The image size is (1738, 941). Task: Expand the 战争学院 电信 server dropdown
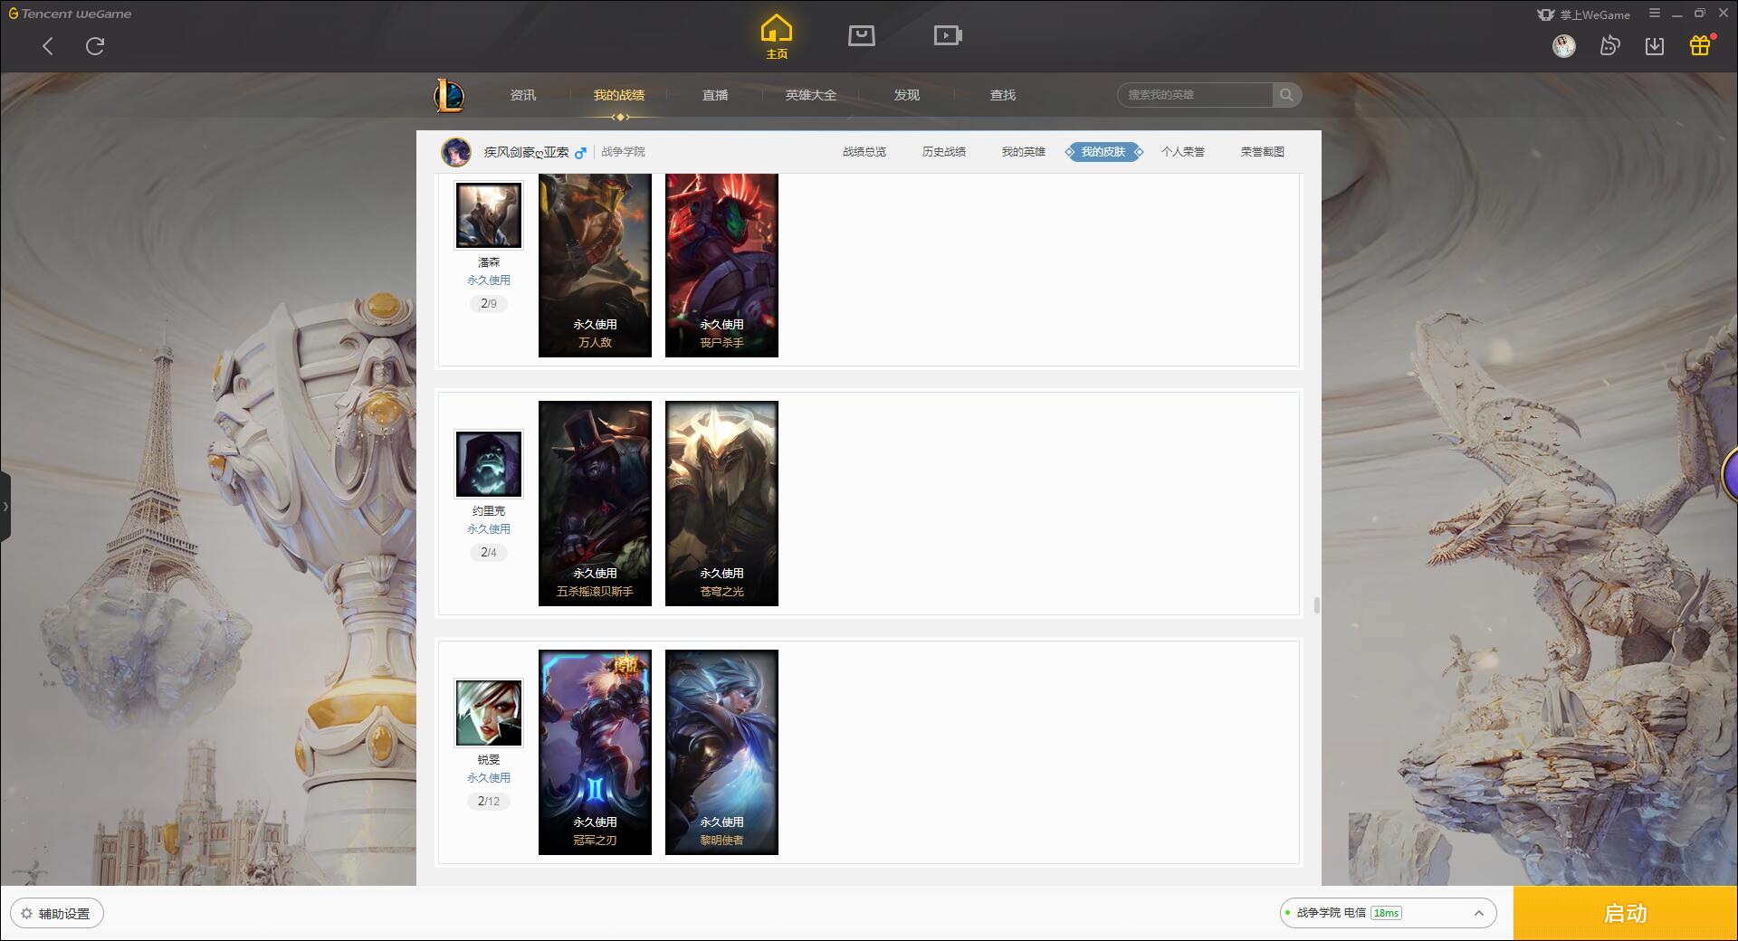1388,913
